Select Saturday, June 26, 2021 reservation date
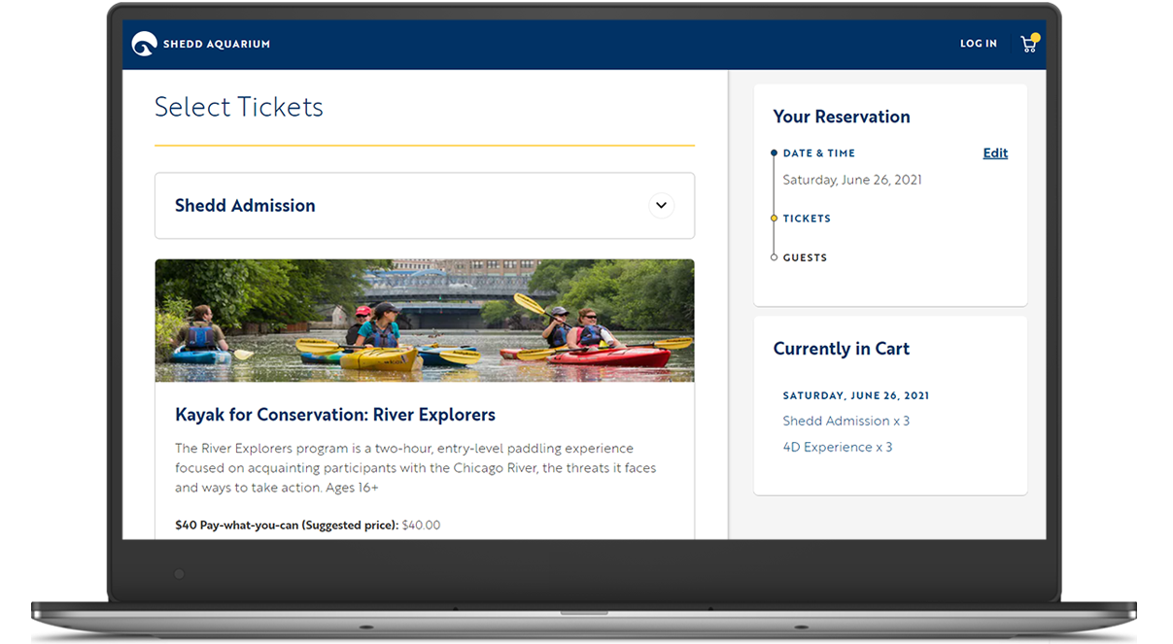The image size is (1173, 644). point(852,179)
